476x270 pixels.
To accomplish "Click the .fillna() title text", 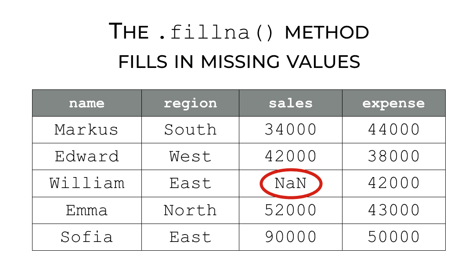I will 216,32.
